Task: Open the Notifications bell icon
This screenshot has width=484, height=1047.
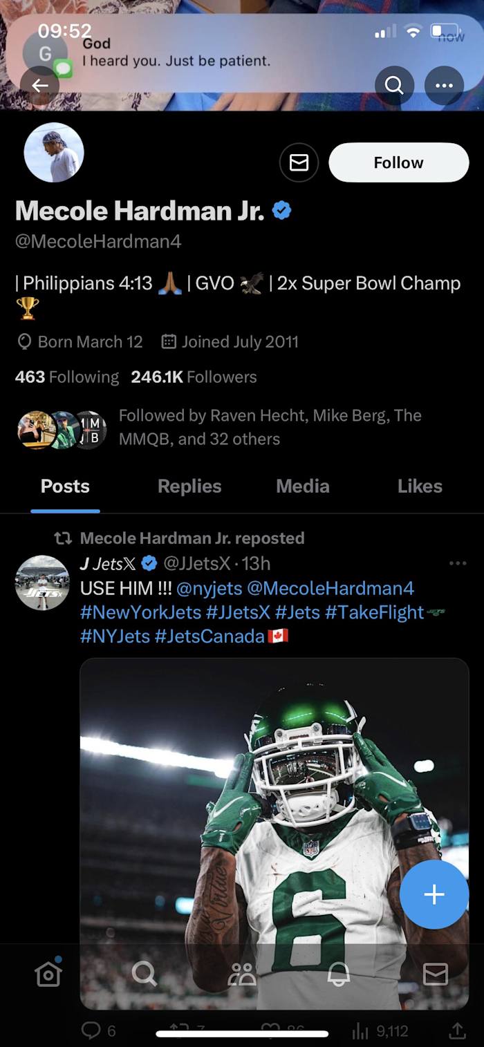Action: [x=338, y=974]
